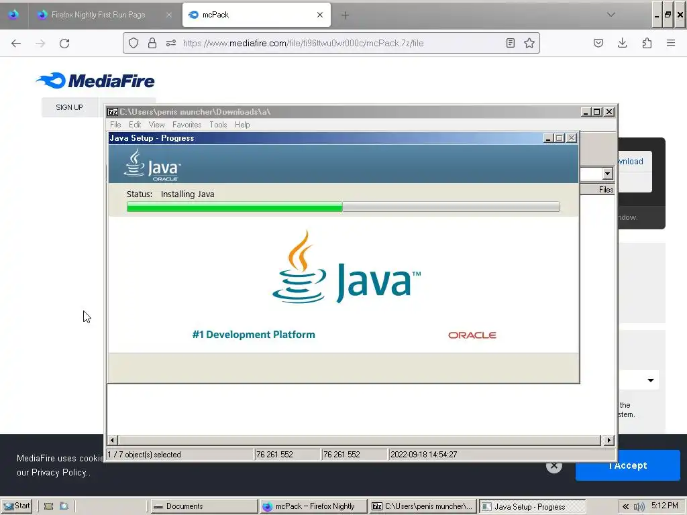Image resolution: width=687 pixels, height=515 pixels.
Task: Open Firefox Downloads panel
Action: tap(622, 43)
